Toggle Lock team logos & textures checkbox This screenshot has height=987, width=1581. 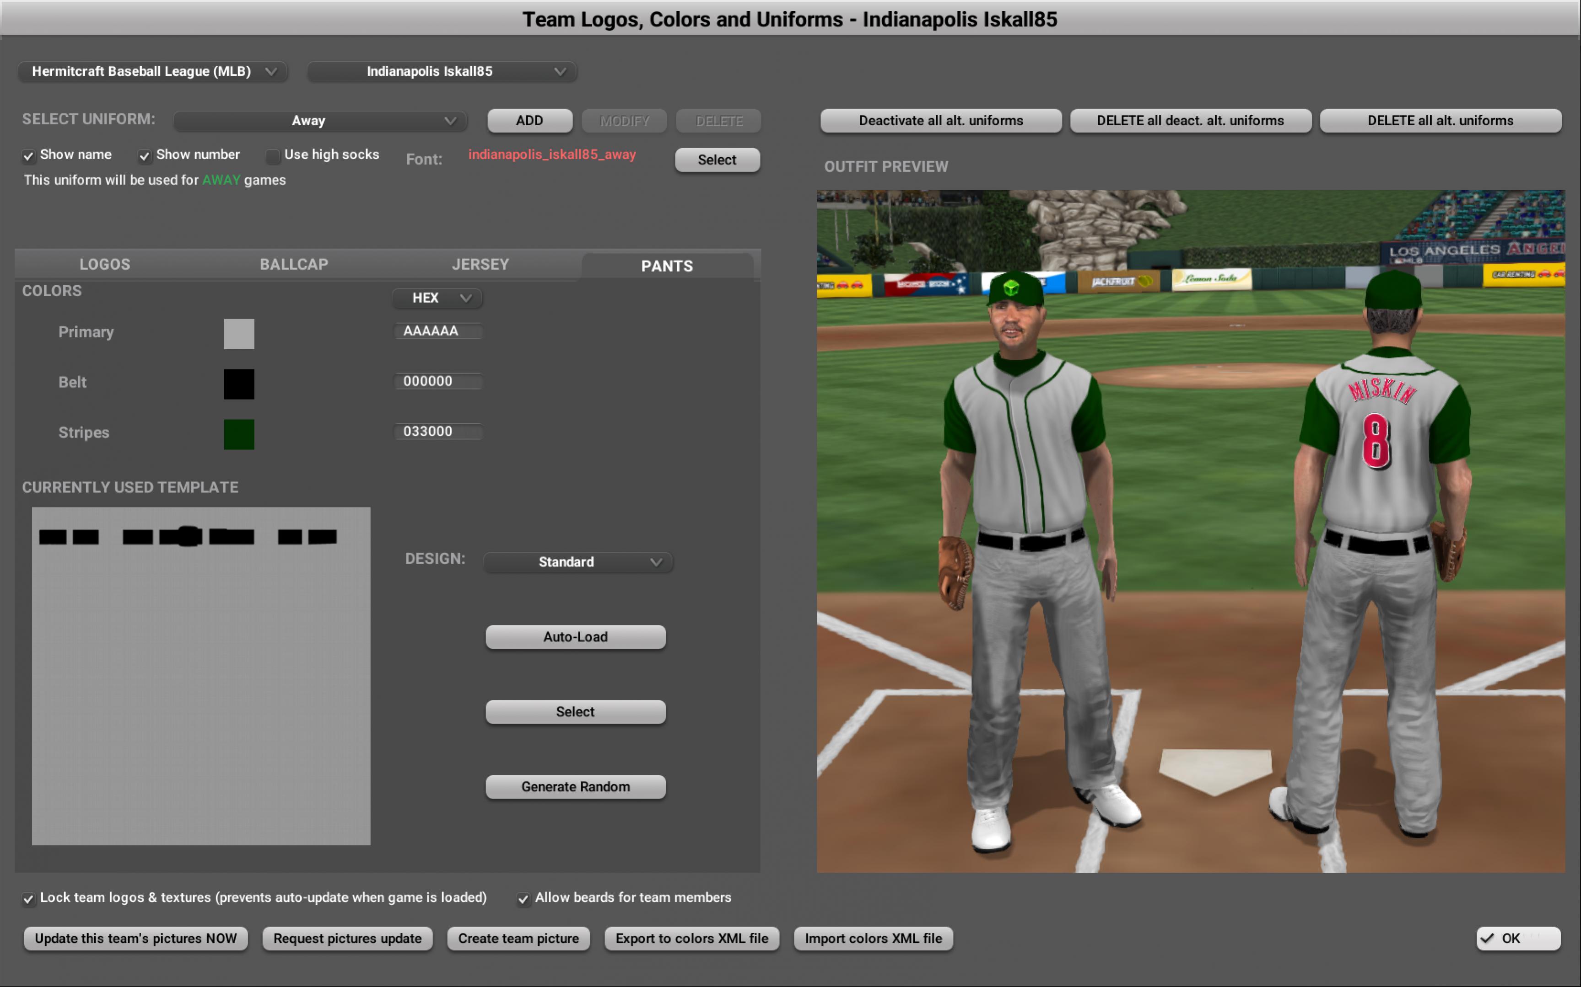tap(28, 899)
